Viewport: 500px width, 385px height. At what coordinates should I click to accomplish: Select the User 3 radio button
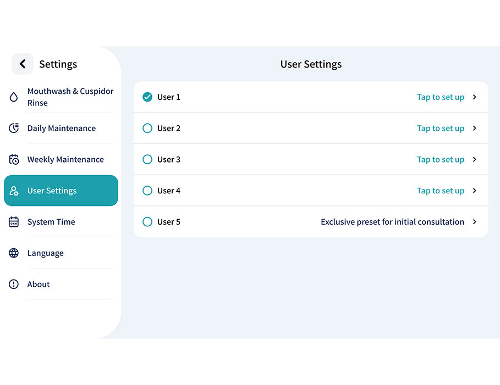click(x=147, y=160)
